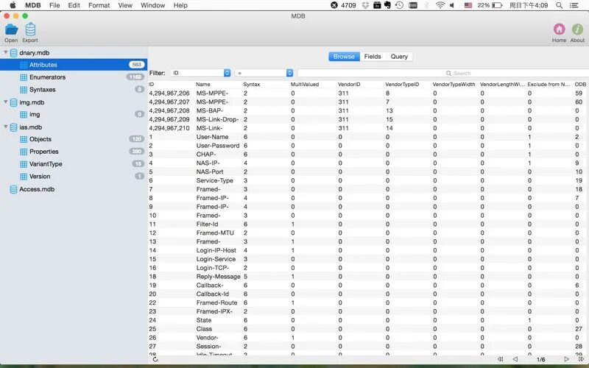Click the VendorTypeID column header

click(x=402, y=85)
